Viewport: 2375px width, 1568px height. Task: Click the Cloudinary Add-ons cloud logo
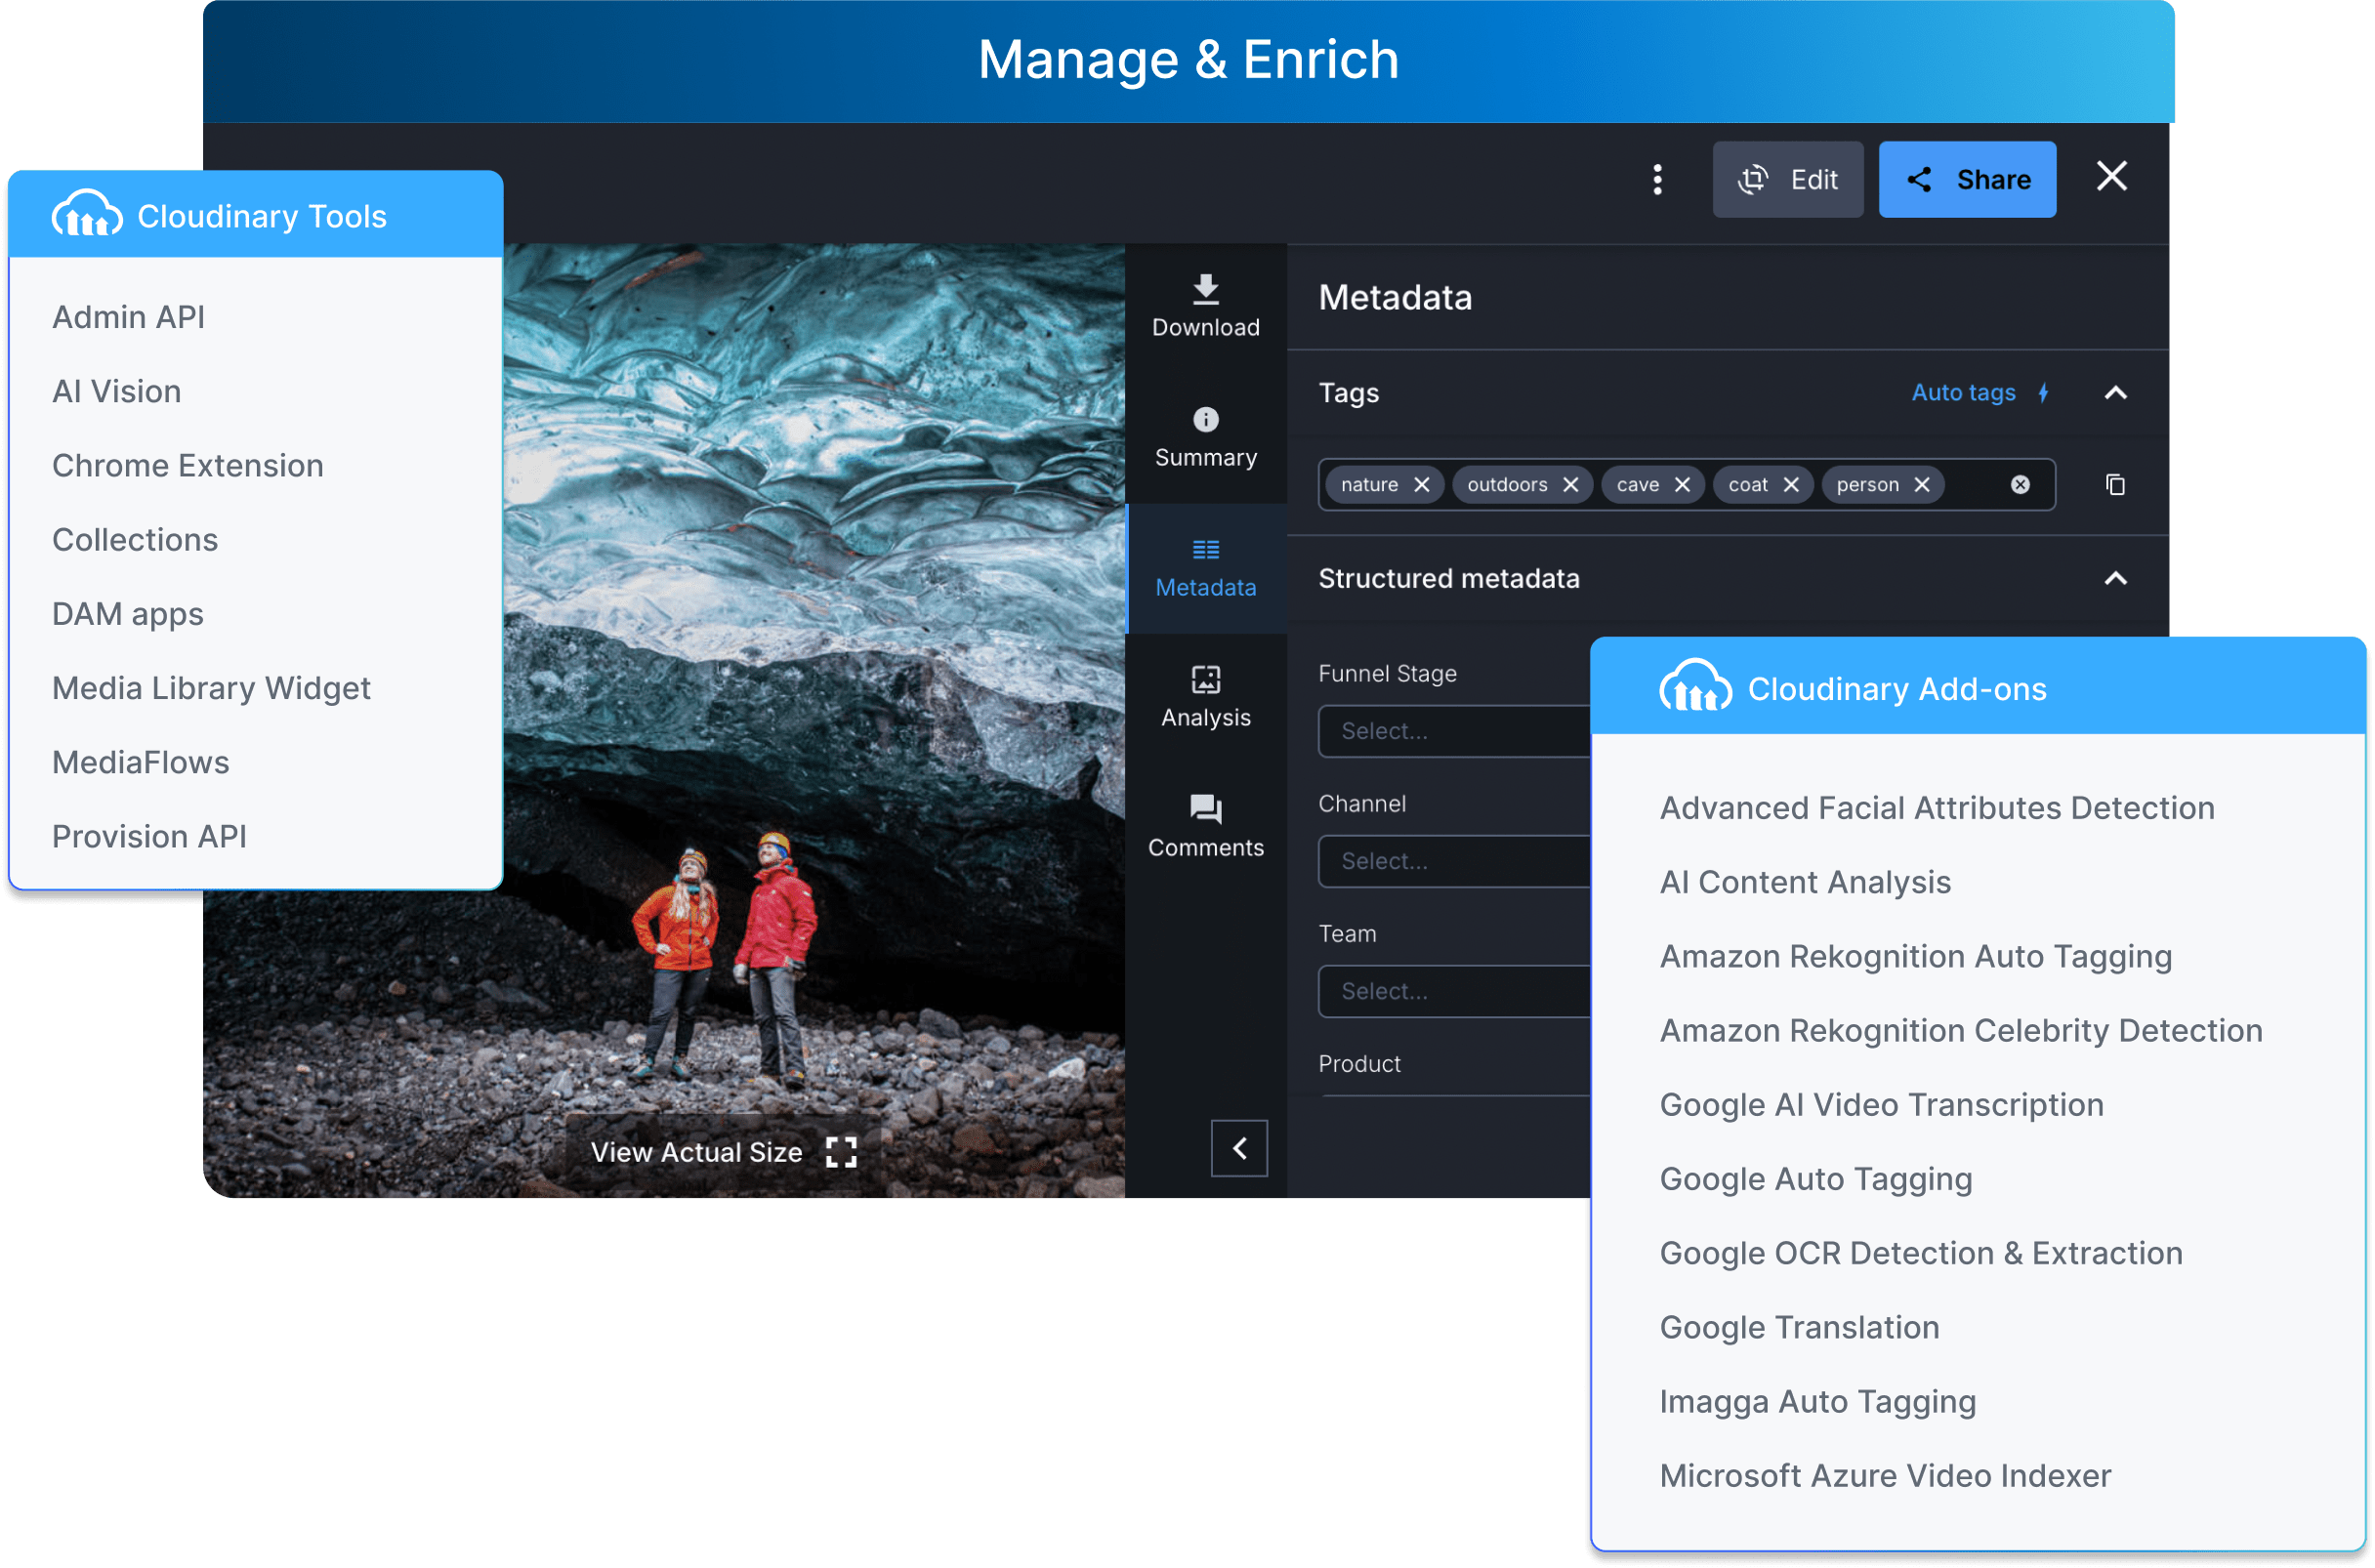click(1695, 686)
